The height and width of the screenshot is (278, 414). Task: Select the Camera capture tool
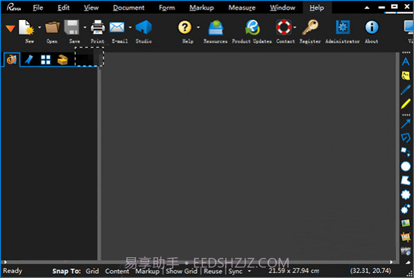coord(406,251)
